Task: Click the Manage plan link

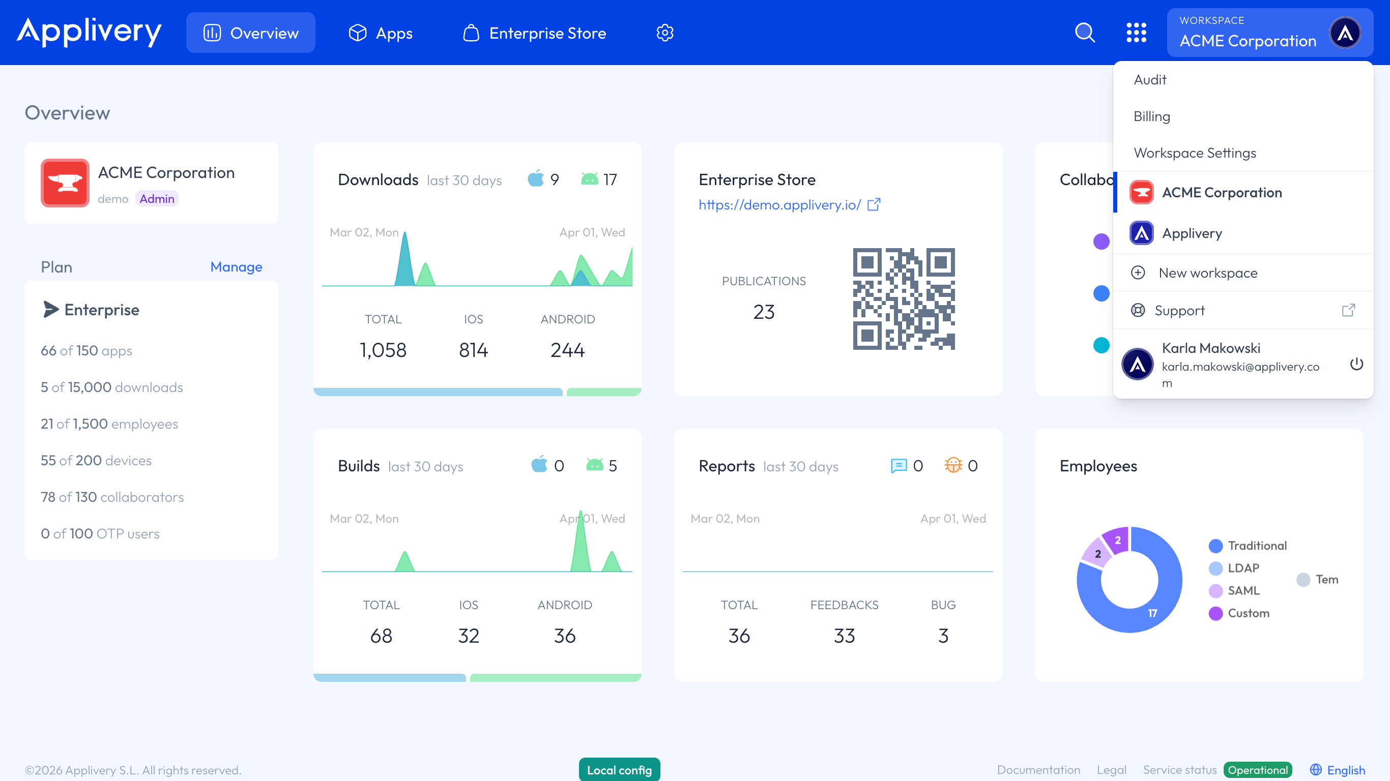Action: (x=236, y=267)
